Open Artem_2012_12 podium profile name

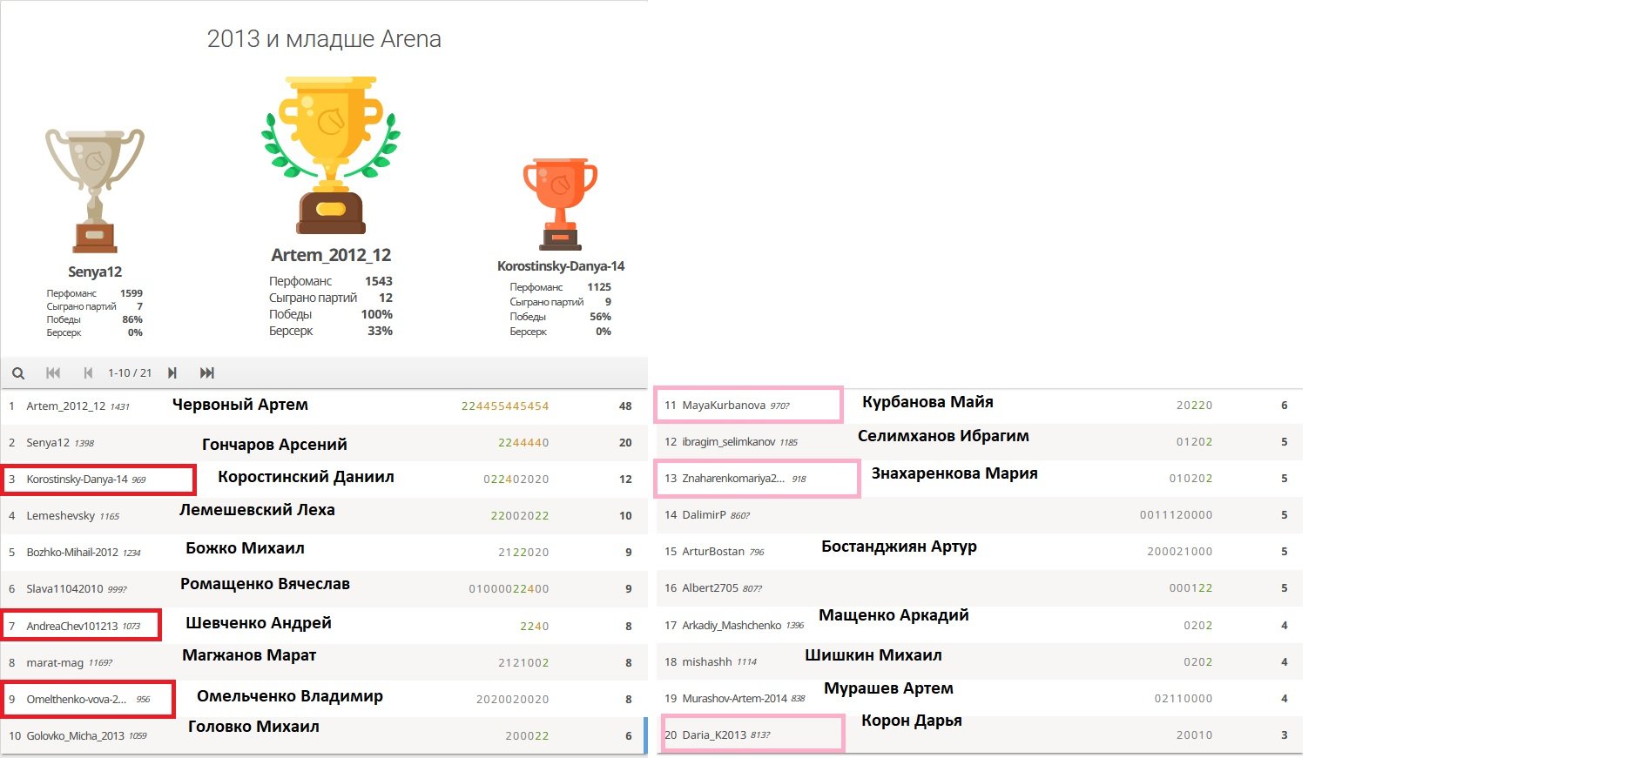[331, 255]
